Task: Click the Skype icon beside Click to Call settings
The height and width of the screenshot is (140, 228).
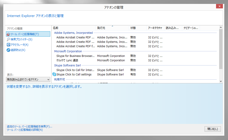Action: click(x=54, y=74)
